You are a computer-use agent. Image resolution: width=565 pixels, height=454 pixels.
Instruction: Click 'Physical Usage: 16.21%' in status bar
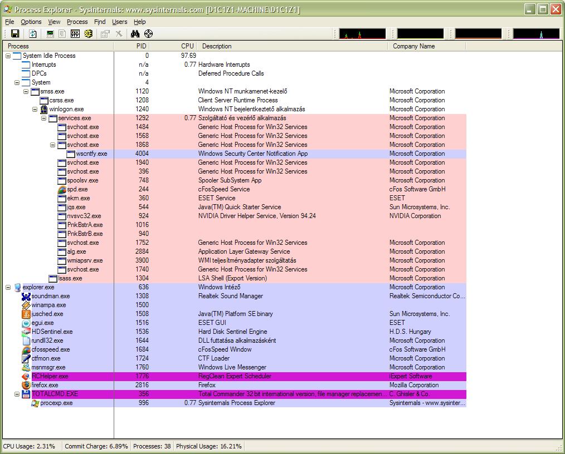tap(208, 446)
